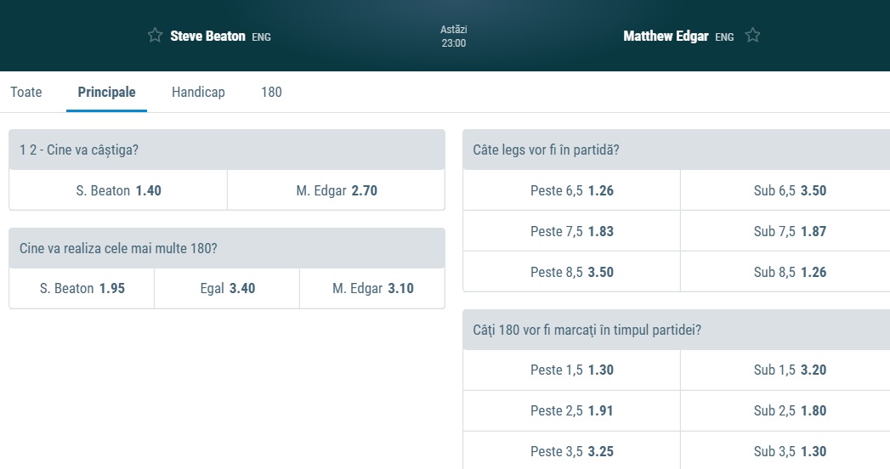Bet on S. Beaton to win at 1.40

(118, 190)
